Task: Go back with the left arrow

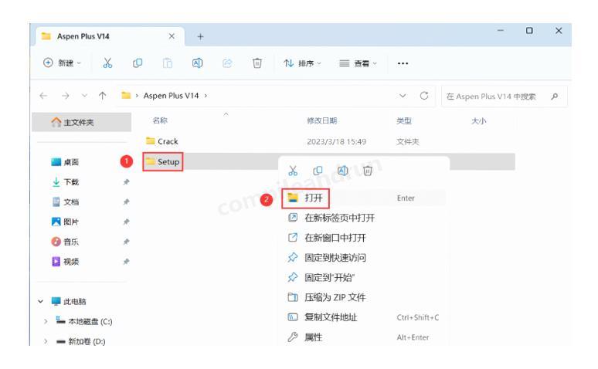Action: (x=43, y=96)
